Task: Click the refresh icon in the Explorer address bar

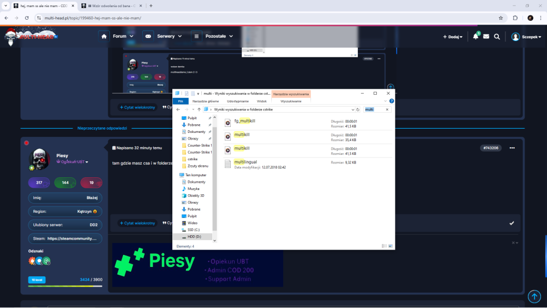Action: [357, 109]
